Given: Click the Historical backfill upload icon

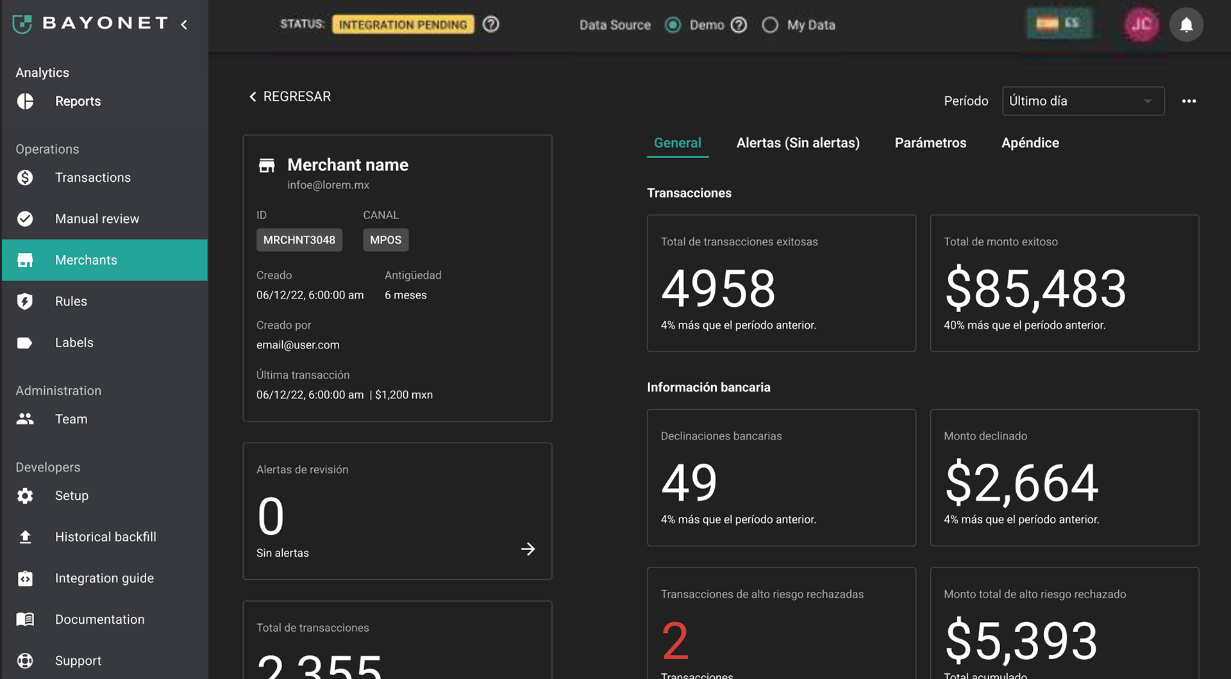Looking at the screenshot, I should pyautogui.click(x=25, y=537).
